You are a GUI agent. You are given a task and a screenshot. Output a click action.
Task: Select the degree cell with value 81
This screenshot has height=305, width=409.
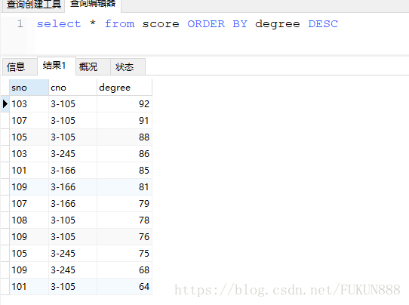click(125, 186)
